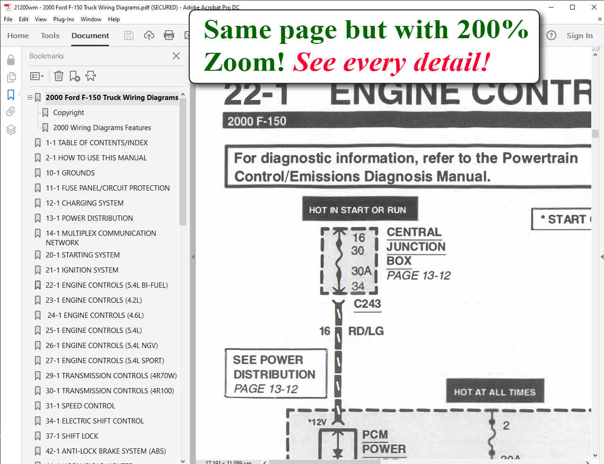The height and width of the screenshot is (464, 604).
Task: Click the Print icon in toolbar
Action: (x=169, y=35)
